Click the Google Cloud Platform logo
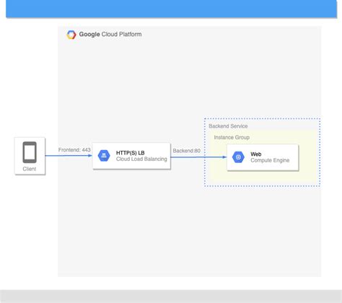The width and height of the screenshot is (342, 303). 71,35
